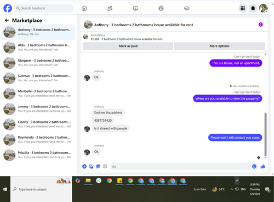
Task: Click the listing thumbnail beside $1,360 price
Action: point(85,37)
